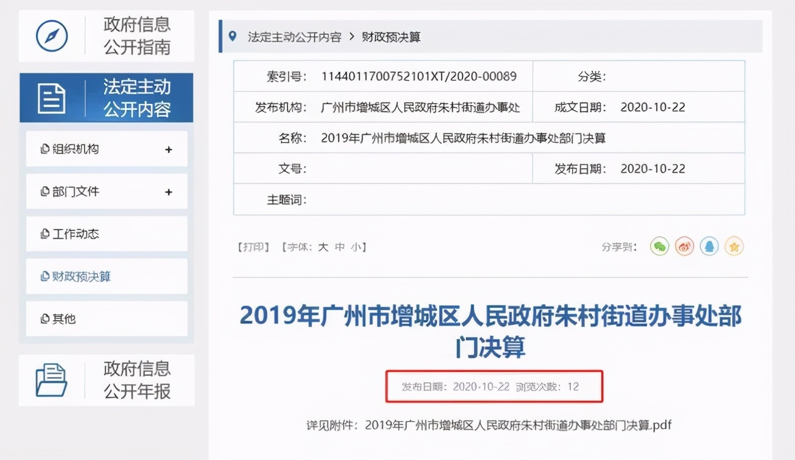
Task: Click the folder icon beside 政府信息公开年报
Action: click(x=52, y=379)
